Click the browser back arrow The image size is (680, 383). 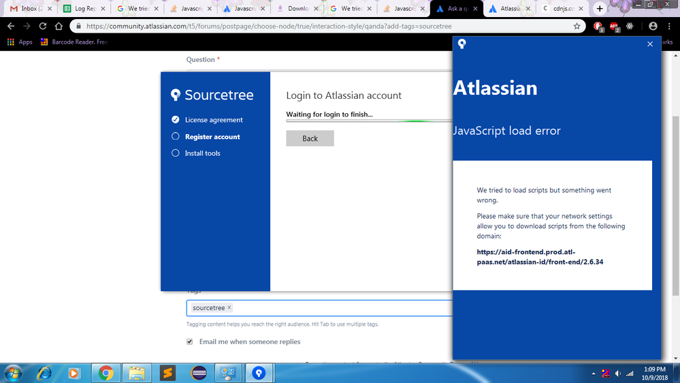click(11, 26)
